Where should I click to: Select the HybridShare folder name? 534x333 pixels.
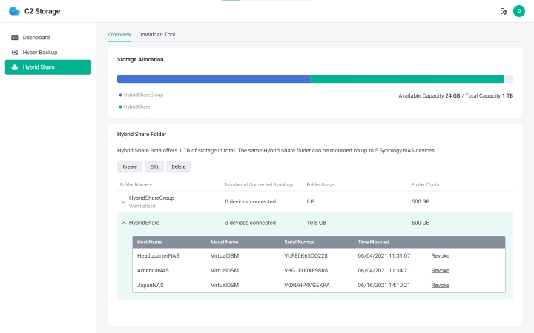click(x=144, y=223)
